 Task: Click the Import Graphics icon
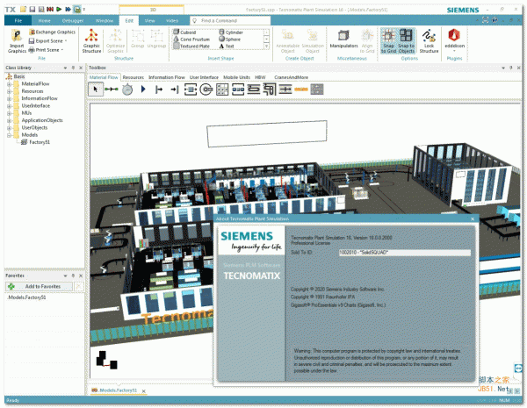[18, 38]
